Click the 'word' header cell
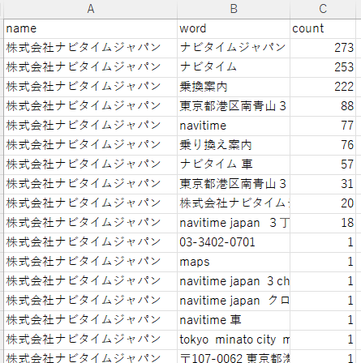Screen dimensions: 361x363 [x=234, y=28]
